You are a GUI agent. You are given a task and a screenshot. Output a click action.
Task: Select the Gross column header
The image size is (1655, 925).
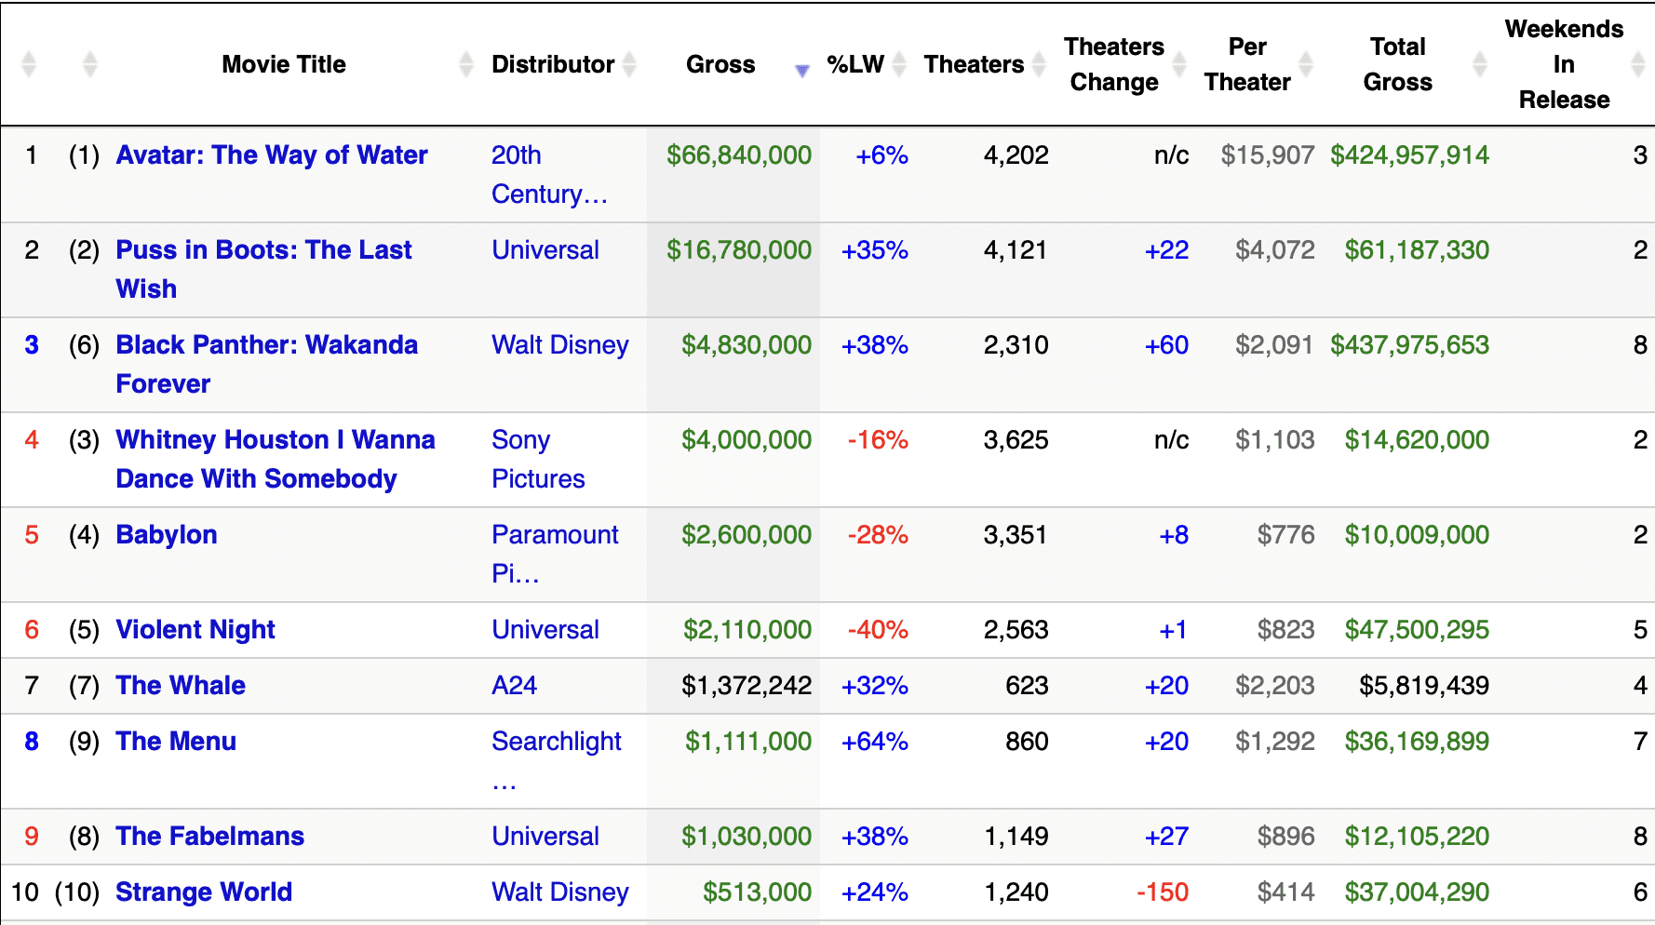click(x=720, y=64)
